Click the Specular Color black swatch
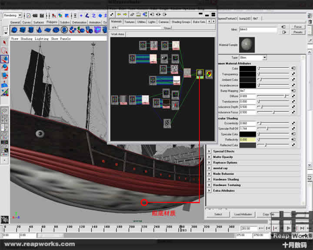The image size is (313, 250). (x=248, y=134)
